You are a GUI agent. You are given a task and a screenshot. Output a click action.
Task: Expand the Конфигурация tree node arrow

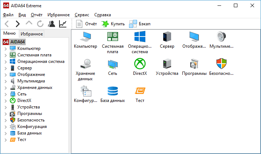pyautogui.click(x=5, y=127)
